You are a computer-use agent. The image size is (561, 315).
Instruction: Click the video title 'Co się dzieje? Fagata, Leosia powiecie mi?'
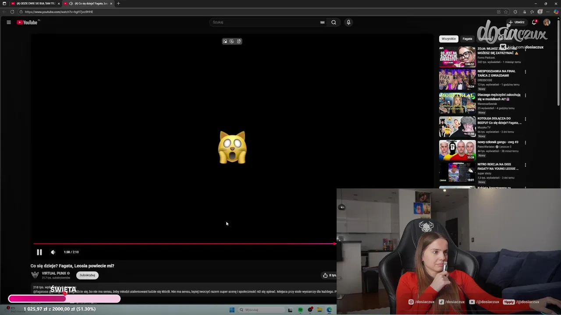[72, 266]
